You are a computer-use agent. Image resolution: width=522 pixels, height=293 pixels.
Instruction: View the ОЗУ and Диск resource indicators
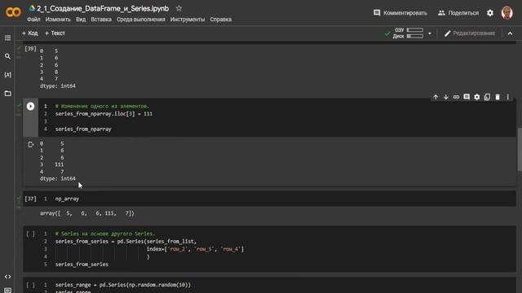click(x=408, y=33)
